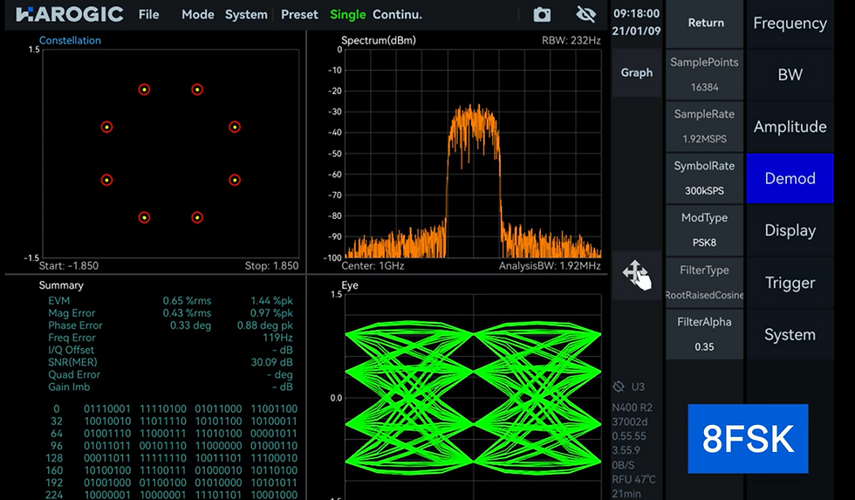
Task: Click the Eye diagram title
Action: pos(350,285)
